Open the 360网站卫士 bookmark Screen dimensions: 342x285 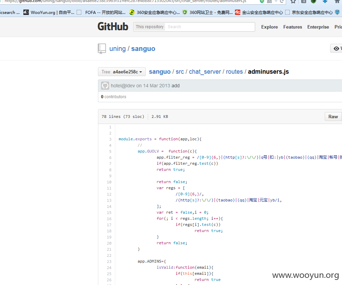(x=207, y=13)
